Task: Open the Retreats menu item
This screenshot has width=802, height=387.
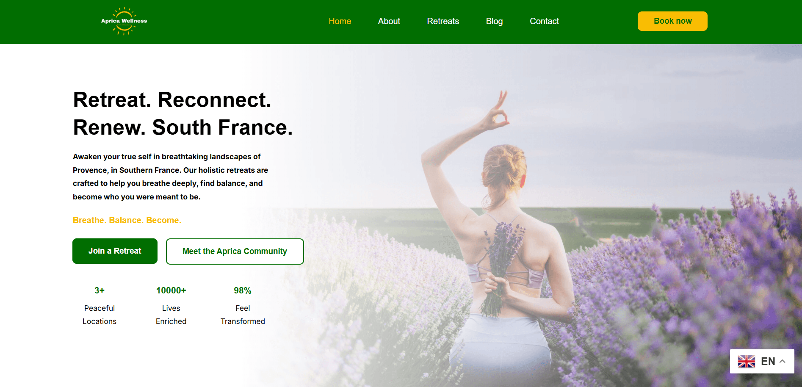Action: coord(443,21)
